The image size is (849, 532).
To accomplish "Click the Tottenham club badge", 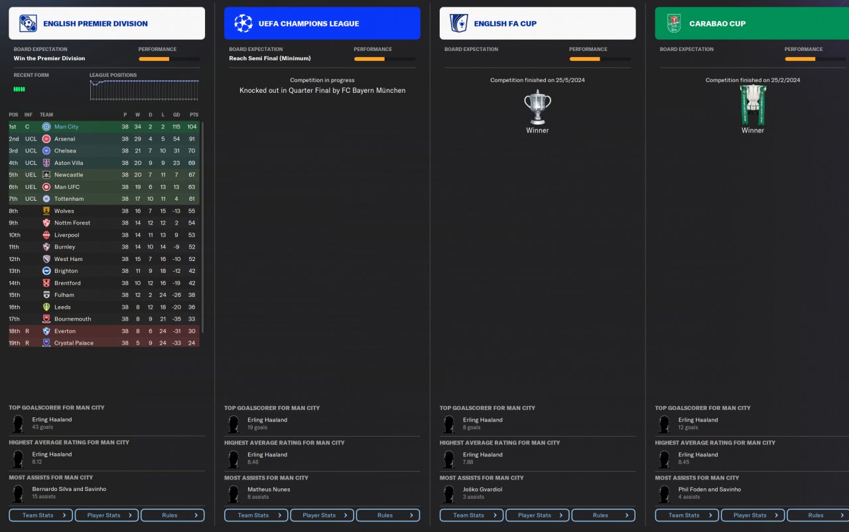I will click(x=46, y=199).
